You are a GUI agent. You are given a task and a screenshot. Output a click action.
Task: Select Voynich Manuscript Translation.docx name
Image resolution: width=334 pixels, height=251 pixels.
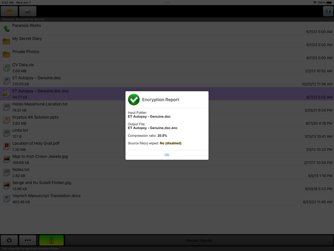coord(46,196)
